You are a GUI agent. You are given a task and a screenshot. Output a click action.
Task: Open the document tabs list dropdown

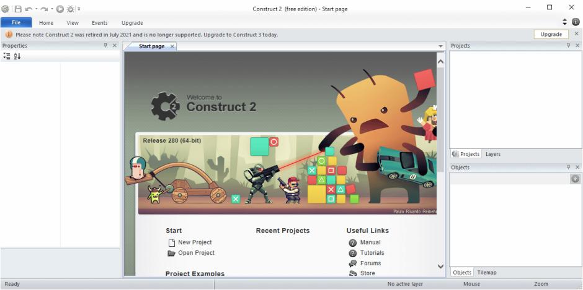(440, 46)
